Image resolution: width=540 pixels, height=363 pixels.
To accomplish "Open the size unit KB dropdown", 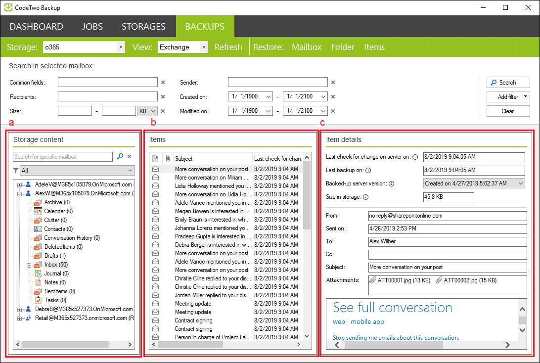I will pyautogui.click(x=148, y=111).
